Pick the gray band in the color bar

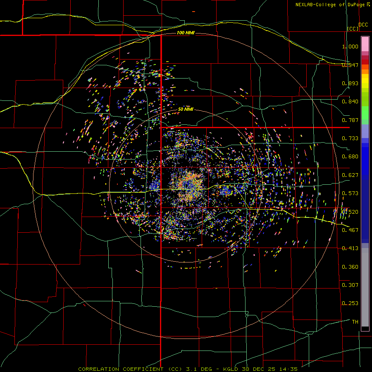pos(365,287)
